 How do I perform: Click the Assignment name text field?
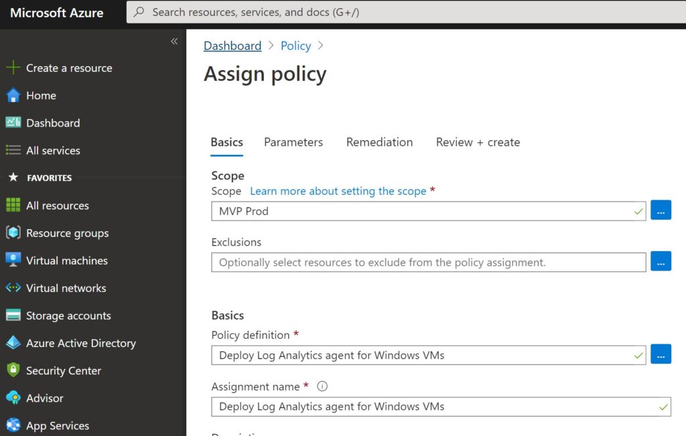(x=441, y=407)
